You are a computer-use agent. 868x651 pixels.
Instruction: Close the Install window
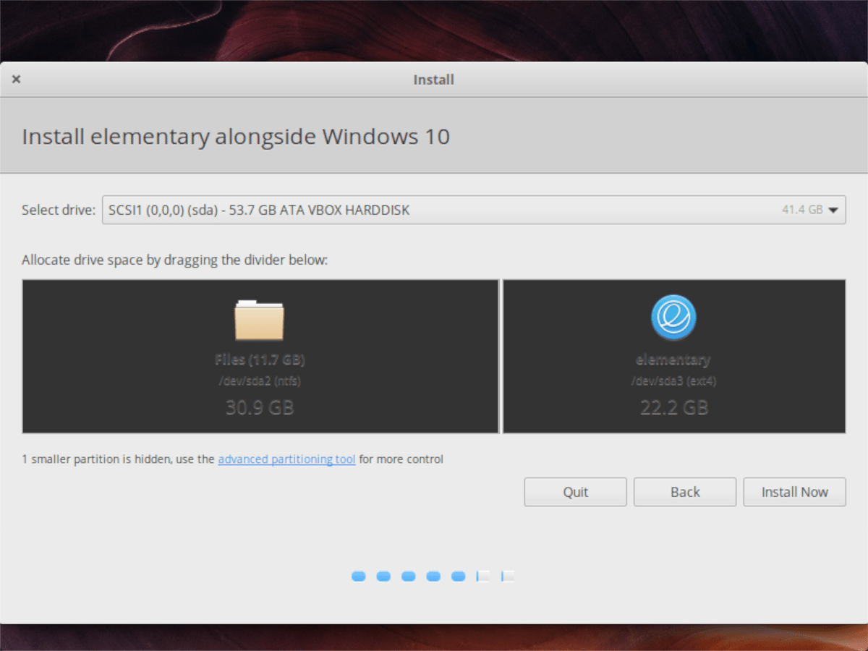pyautogui.click(x=16, y=80)
